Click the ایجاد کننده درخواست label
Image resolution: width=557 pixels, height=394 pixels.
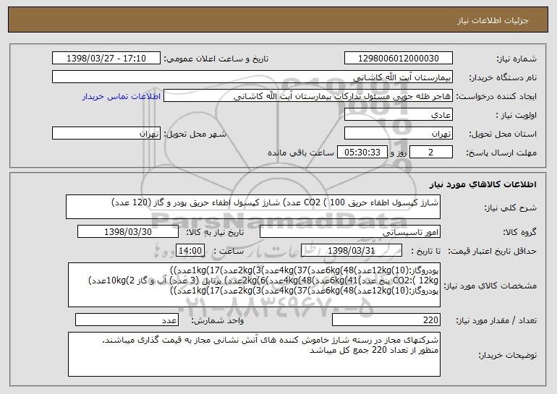[496, 97]
